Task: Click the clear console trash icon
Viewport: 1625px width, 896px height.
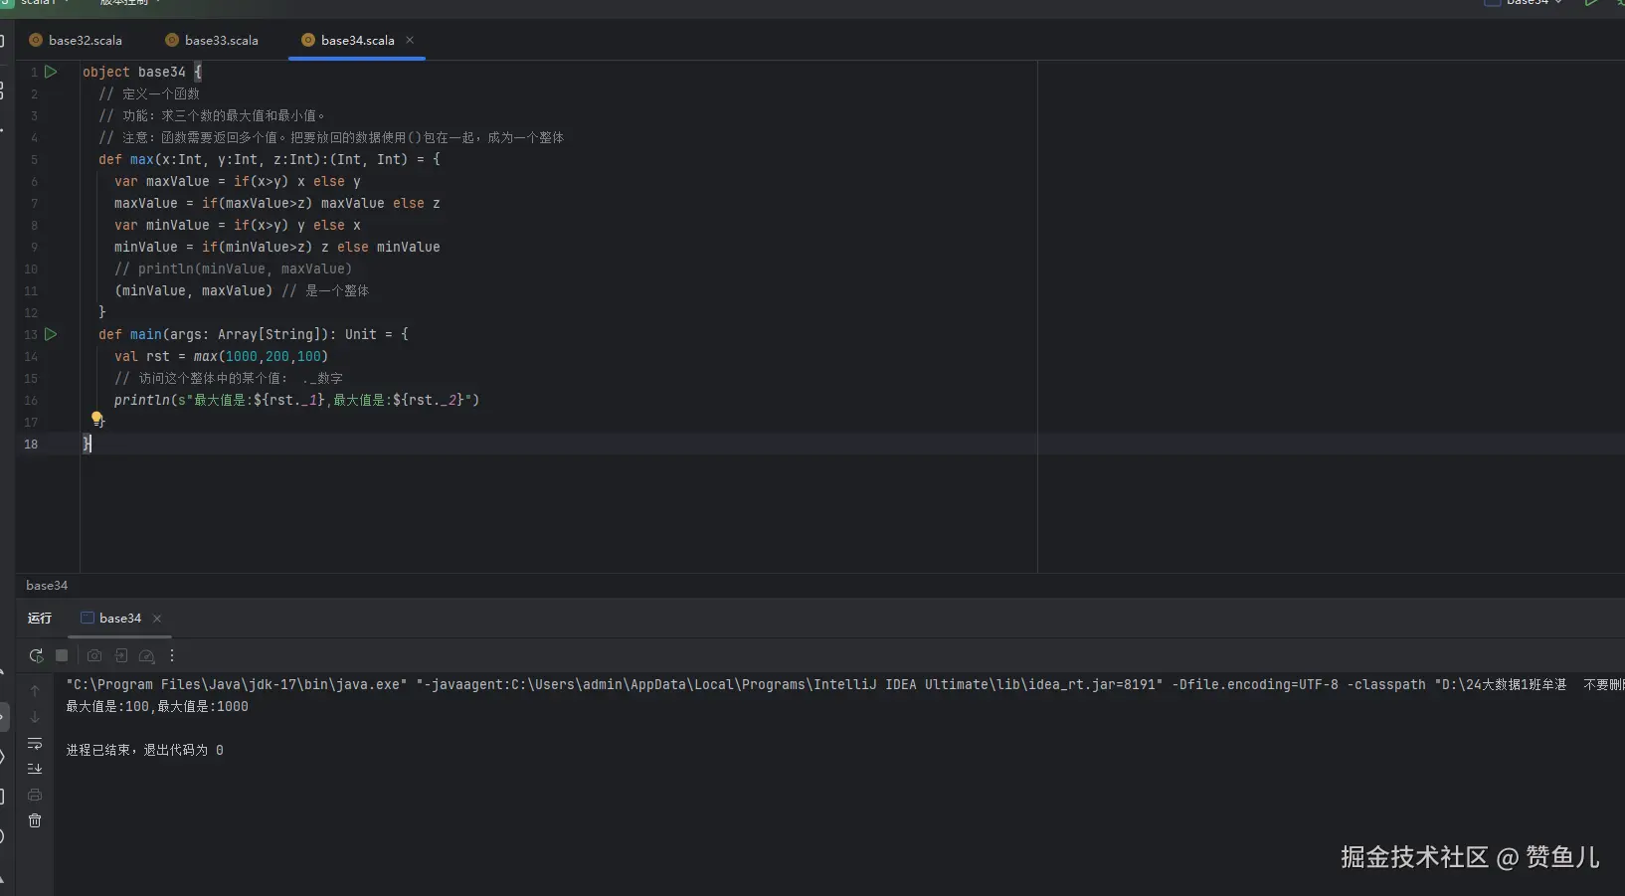Action: 35,820
